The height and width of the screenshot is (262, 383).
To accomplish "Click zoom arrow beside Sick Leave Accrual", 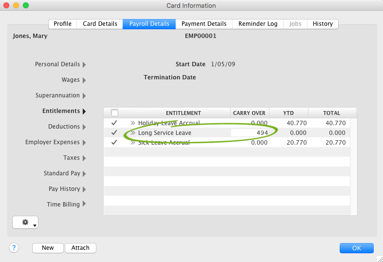I will coord(133,143).
